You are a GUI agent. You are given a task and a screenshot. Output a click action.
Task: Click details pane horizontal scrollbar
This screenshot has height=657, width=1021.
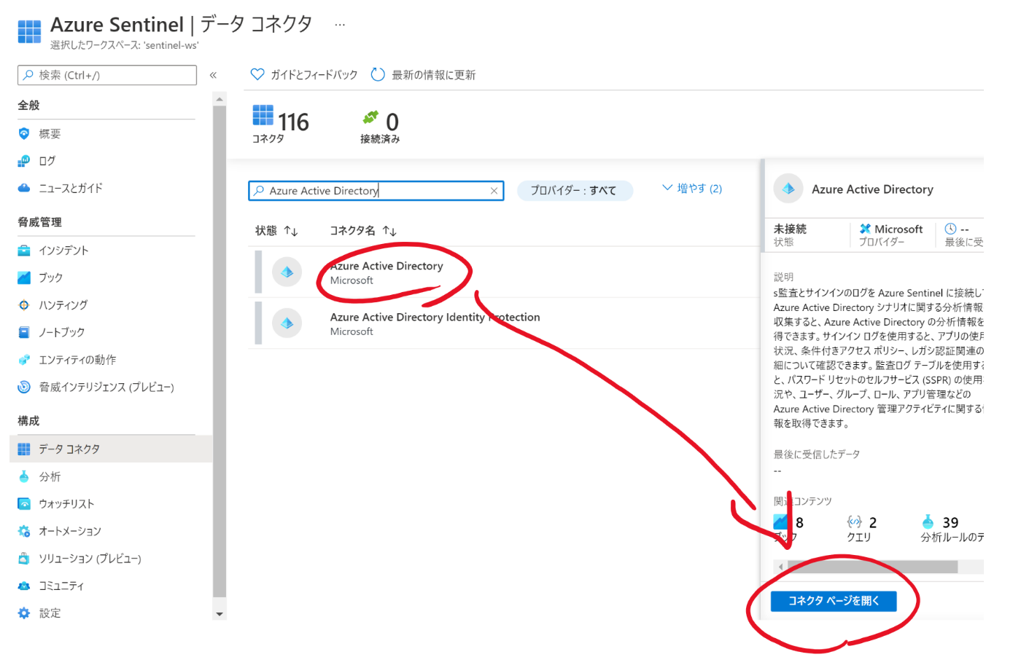(x=872, y=567)
